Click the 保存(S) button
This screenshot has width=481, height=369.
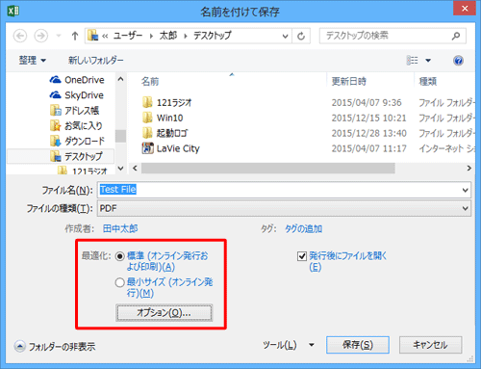click(x=358, y=345)
